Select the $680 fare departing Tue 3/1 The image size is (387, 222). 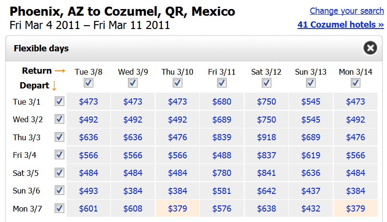tap(222, 101)
